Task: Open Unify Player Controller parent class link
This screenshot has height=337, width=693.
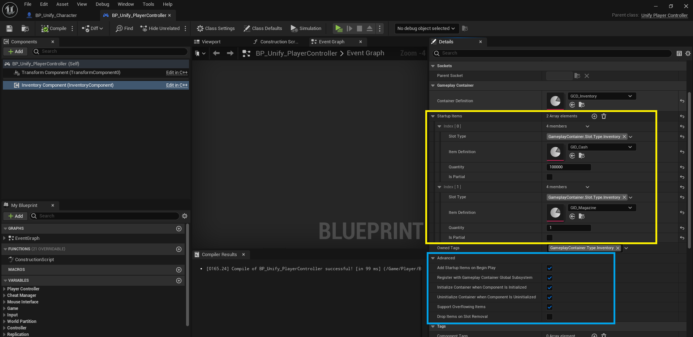Action: click(664, 15)
